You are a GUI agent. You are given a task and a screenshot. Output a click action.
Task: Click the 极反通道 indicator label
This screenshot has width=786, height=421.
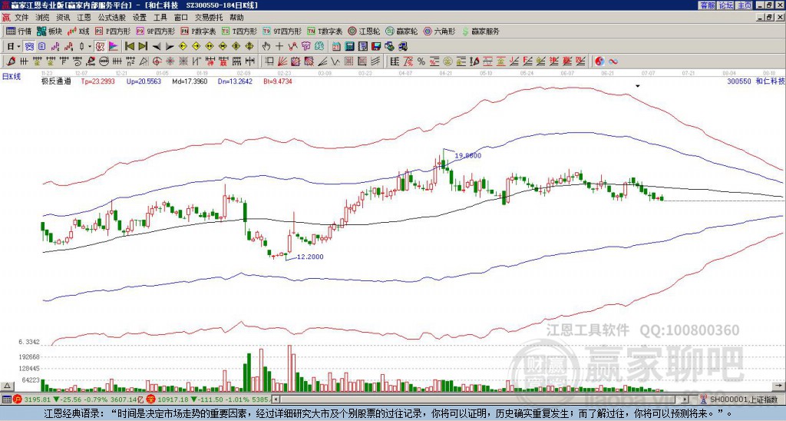[x=55, y=81]
